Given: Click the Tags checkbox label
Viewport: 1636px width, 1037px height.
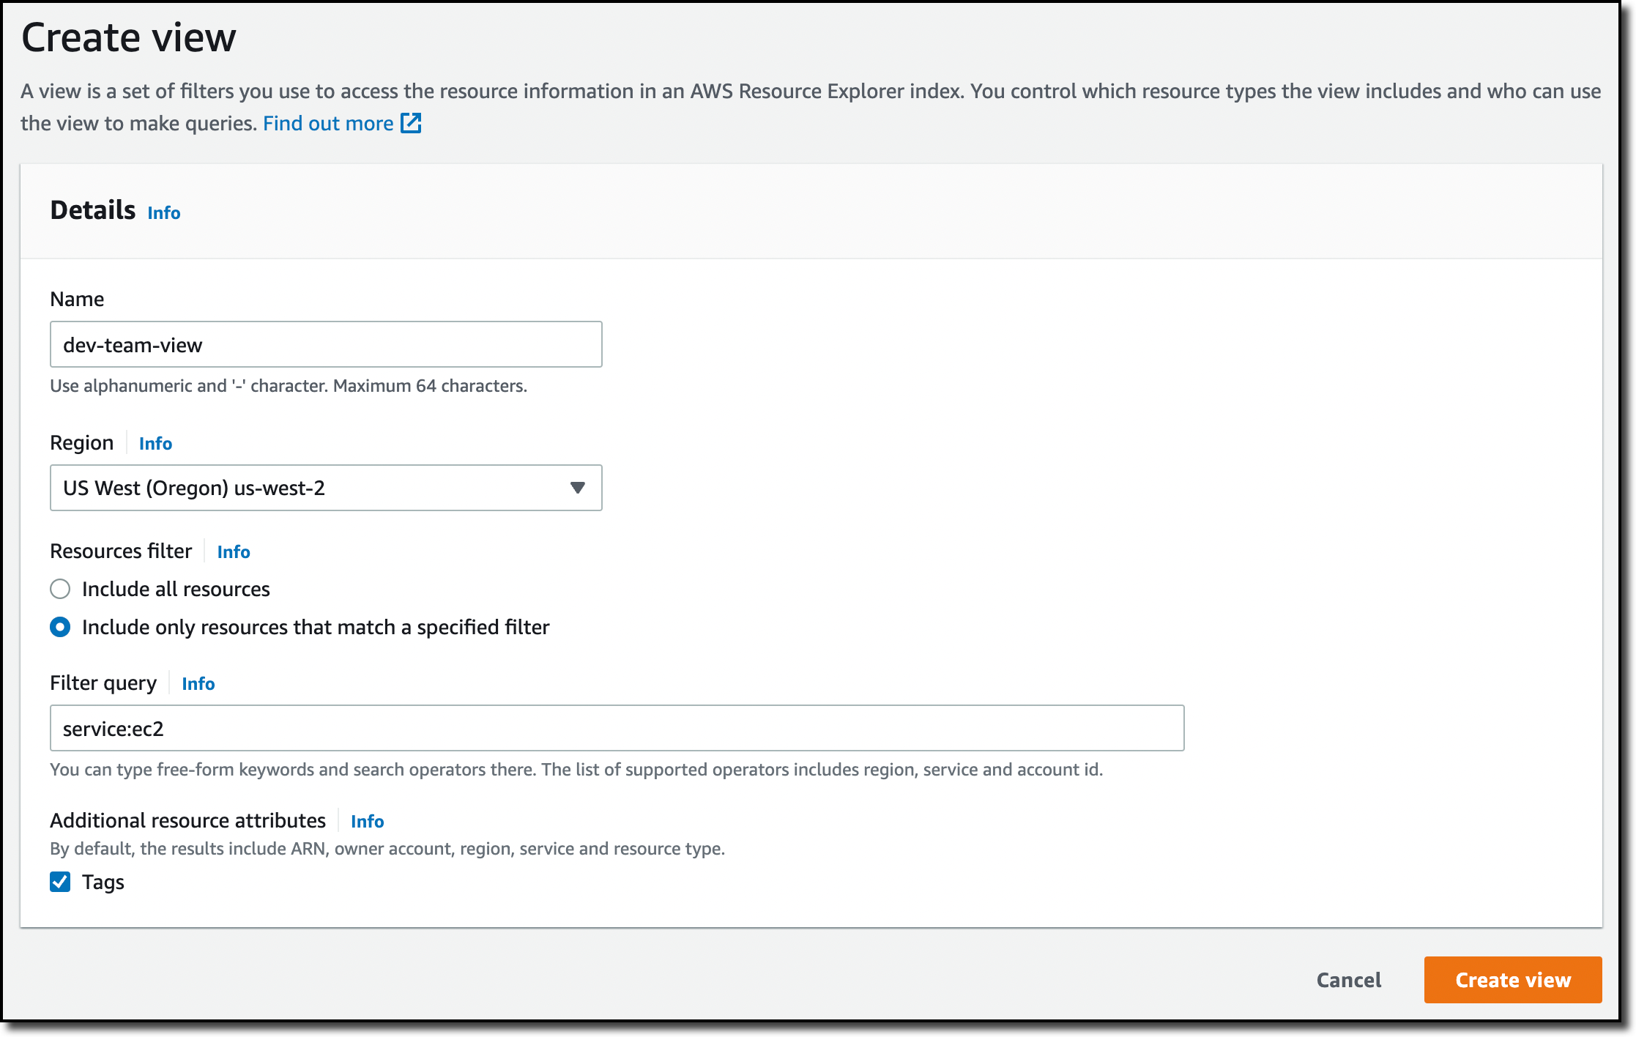Looking at the screenshot, I should pyautogui.click(x=103, y=882).
